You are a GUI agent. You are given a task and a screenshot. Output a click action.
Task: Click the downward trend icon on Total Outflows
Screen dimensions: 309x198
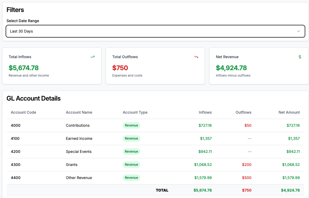pos(196,57)
